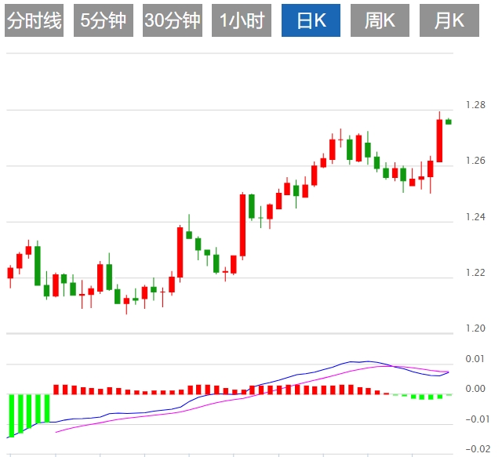Viewport: 502px width, 457px height.
Task: Click the 1.24 price axis label
Action: pos(475,217)
